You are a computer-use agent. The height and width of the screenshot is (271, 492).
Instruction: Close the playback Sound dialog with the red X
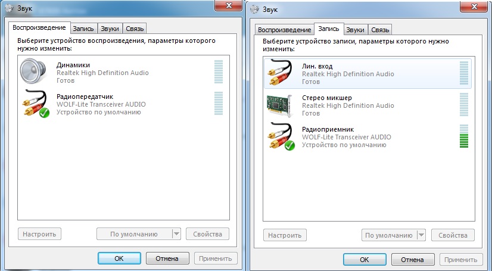pos(226,7)
